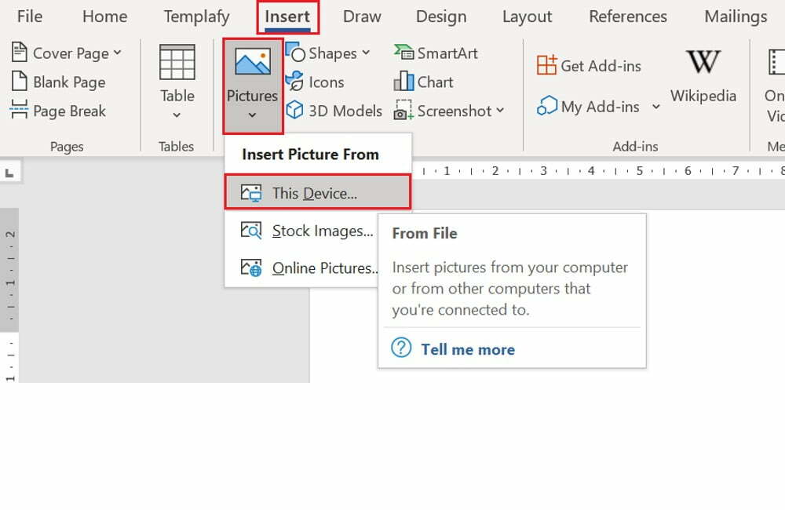Select Online Pictures menu option
Viewport: 785px width, 510px height.
tap(325, 268)
